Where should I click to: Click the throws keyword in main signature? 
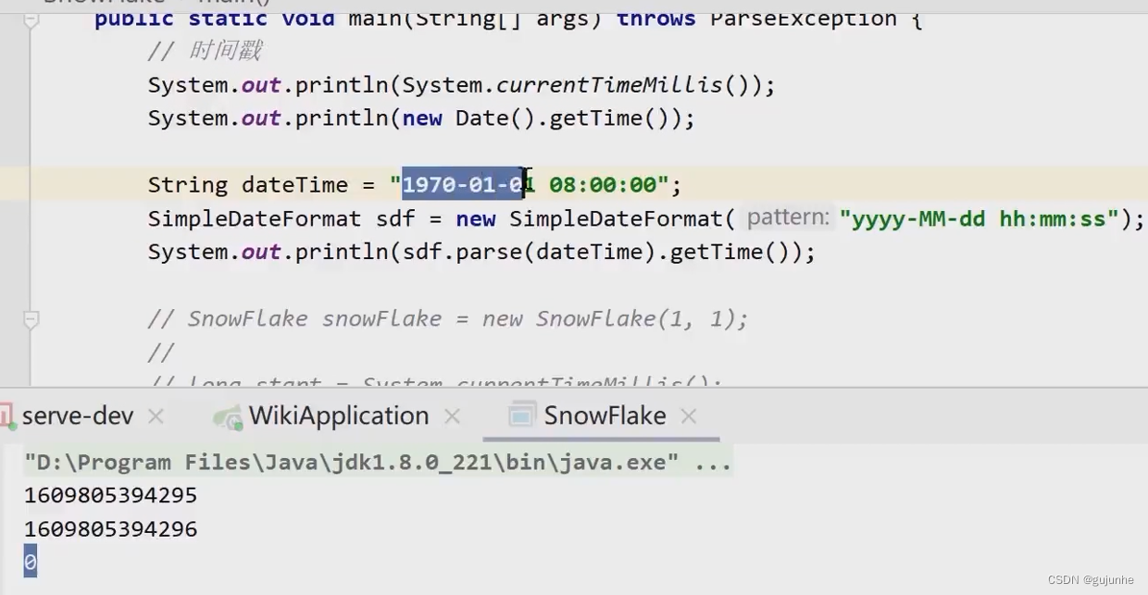(655, 19)
